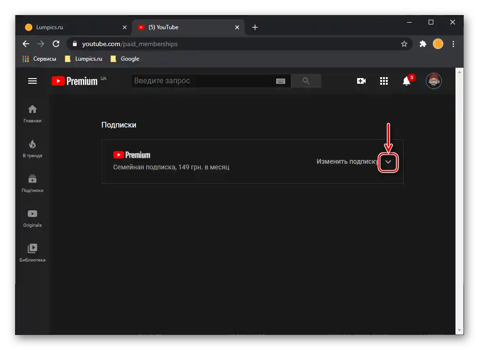The height and width of the screenshot is (350, 479).
Task: Click the browser forward arrow
Action: (40, 44)
